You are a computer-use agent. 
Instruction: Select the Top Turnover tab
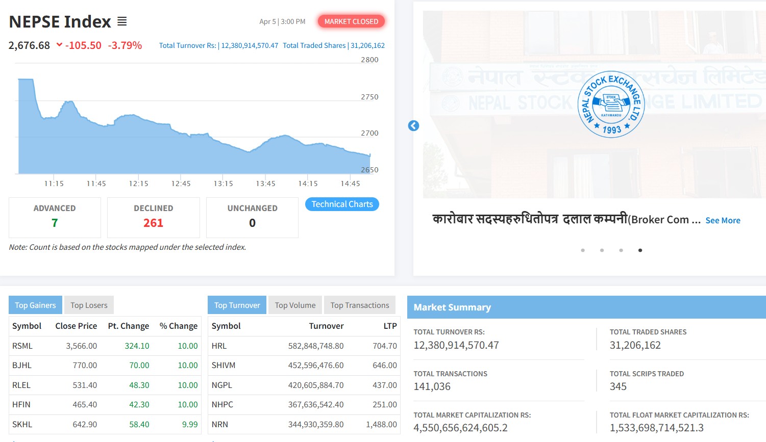237,305
